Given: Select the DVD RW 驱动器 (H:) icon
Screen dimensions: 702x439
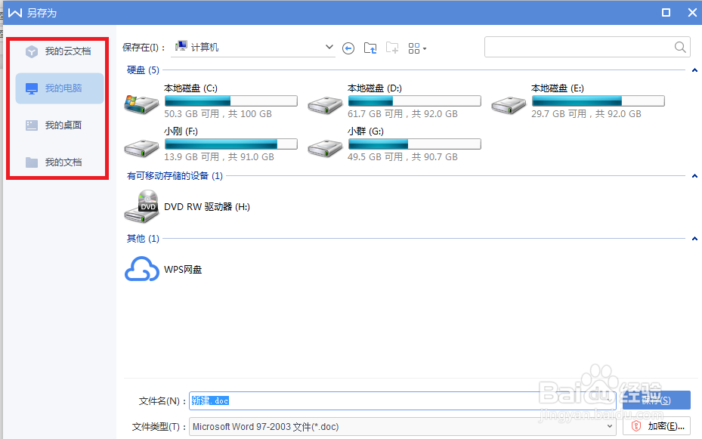Looking at the screenshot, I should pyautogui.click(x=141, y=206).
